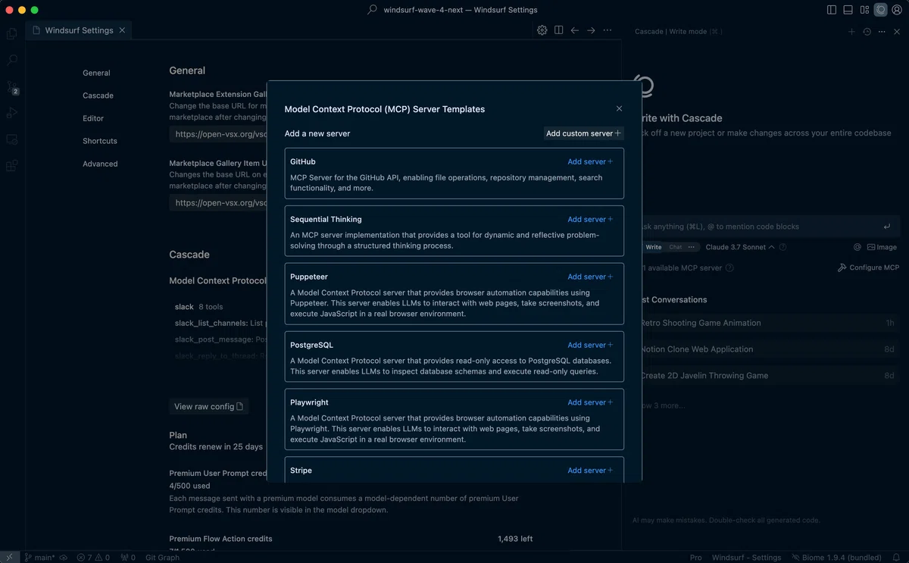
Task: Open the Search icon in activity bar
Action: (11, 60)
